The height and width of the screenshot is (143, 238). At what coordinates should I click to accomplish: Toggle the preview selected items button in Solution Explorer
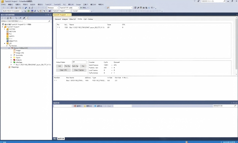point(27,18)
